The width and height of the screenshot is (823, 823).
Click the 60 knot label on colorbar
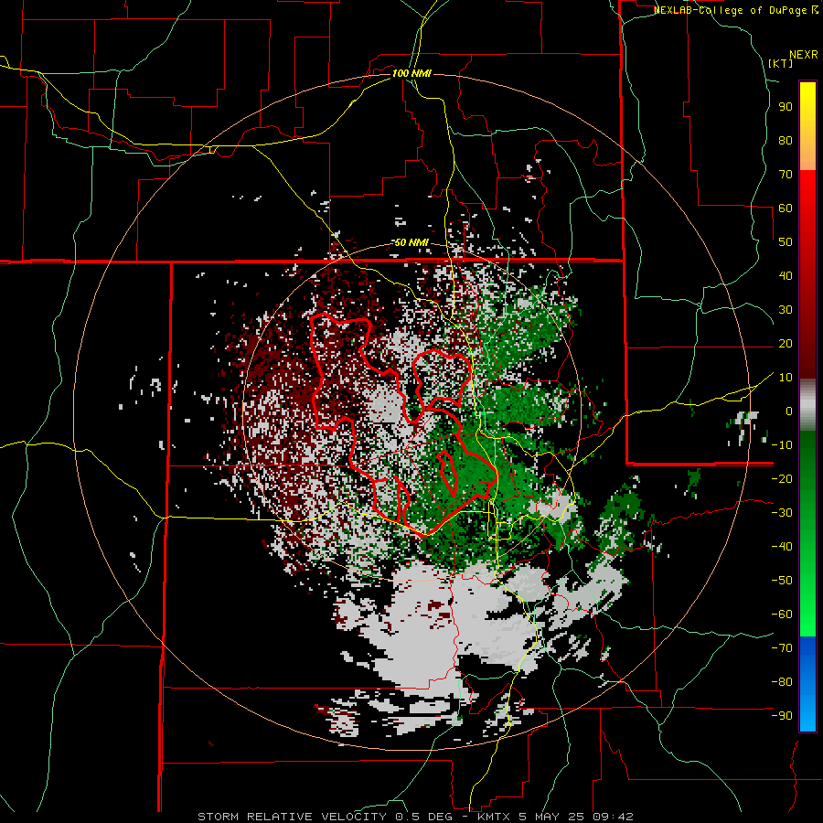786,208
